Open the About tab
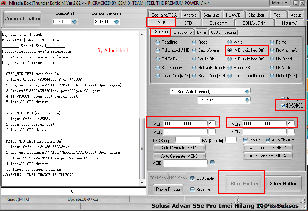Image resolution: width=308 pixels, height=211 pixels. [295, 15]
